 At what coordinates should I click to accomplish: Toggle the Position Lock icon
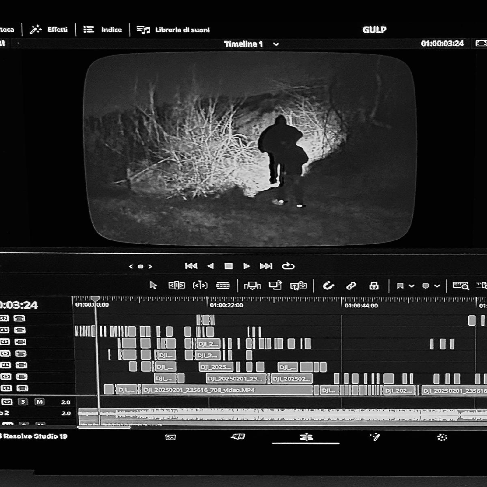[x=374, y=286]
